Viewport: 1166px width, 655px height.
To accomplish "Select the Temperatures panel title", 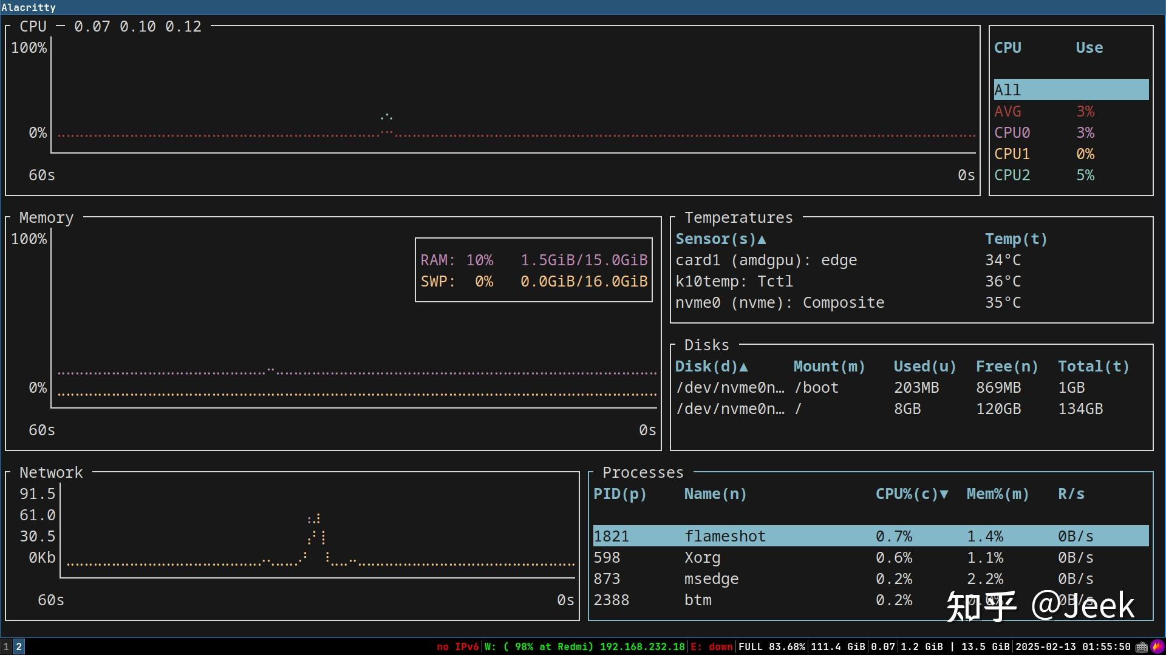I will [738, 217].
